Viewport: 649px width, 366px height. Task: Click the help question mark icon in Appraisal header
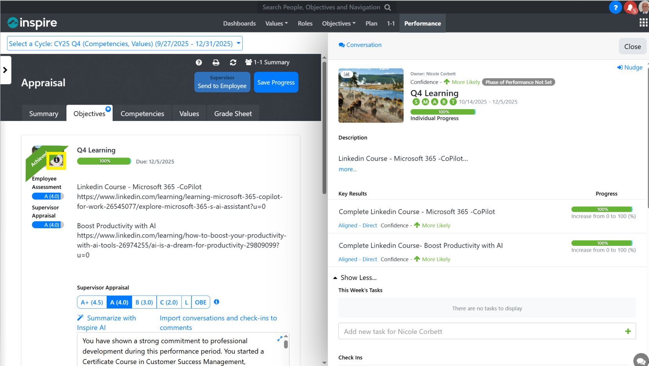[x=198, y=62]
